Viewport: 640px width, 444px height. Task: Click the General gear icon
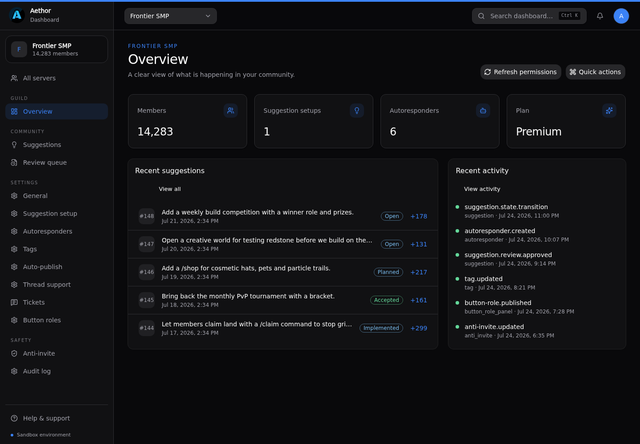pyautogui.click(x=14, y=196)
